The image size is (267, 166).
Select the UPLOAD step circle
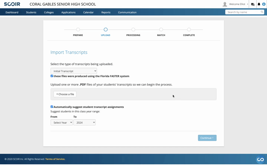[106, 29]
